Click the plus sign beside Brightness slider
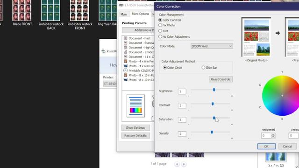 [232, 96]
